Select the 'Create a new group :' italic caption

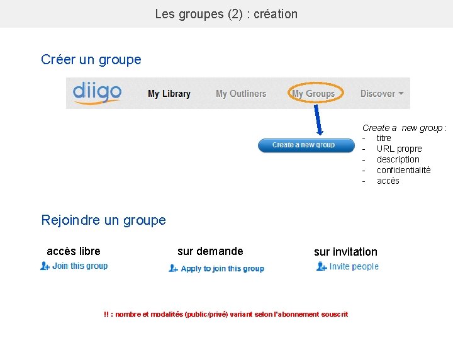pos(404,128)
